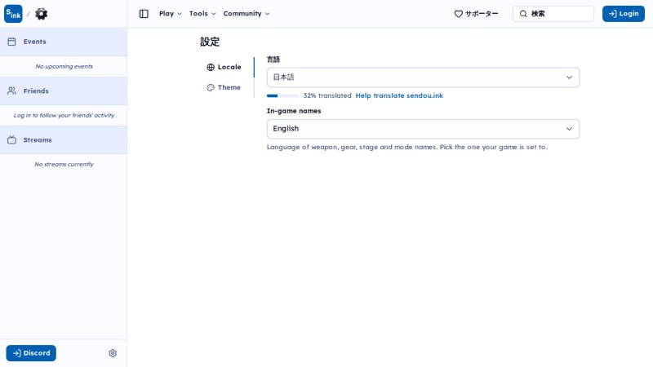Click the TV icon beside Streams
The width and height of the screenshot is (653, 367).
click(x=11, y=139)
